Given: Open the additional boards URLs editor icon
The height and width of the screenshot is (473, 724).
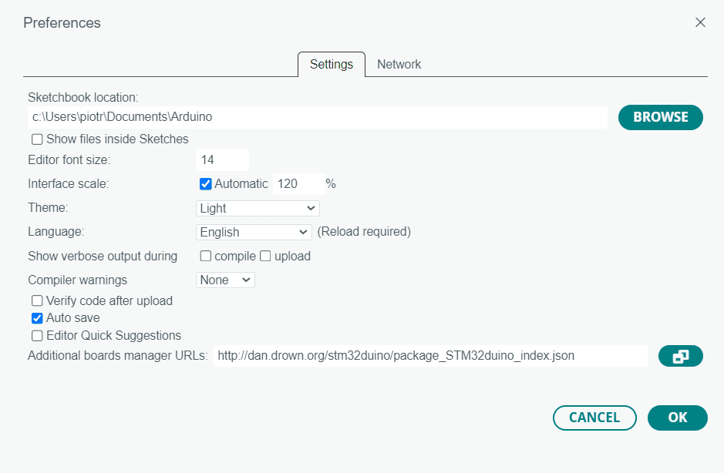Looking at the screenshot, I should [x=680, y=356].
